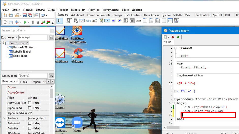Open editor jump history dropdown arrow
The width and height of the screenshot is (239, 134).
click(169, 37)
